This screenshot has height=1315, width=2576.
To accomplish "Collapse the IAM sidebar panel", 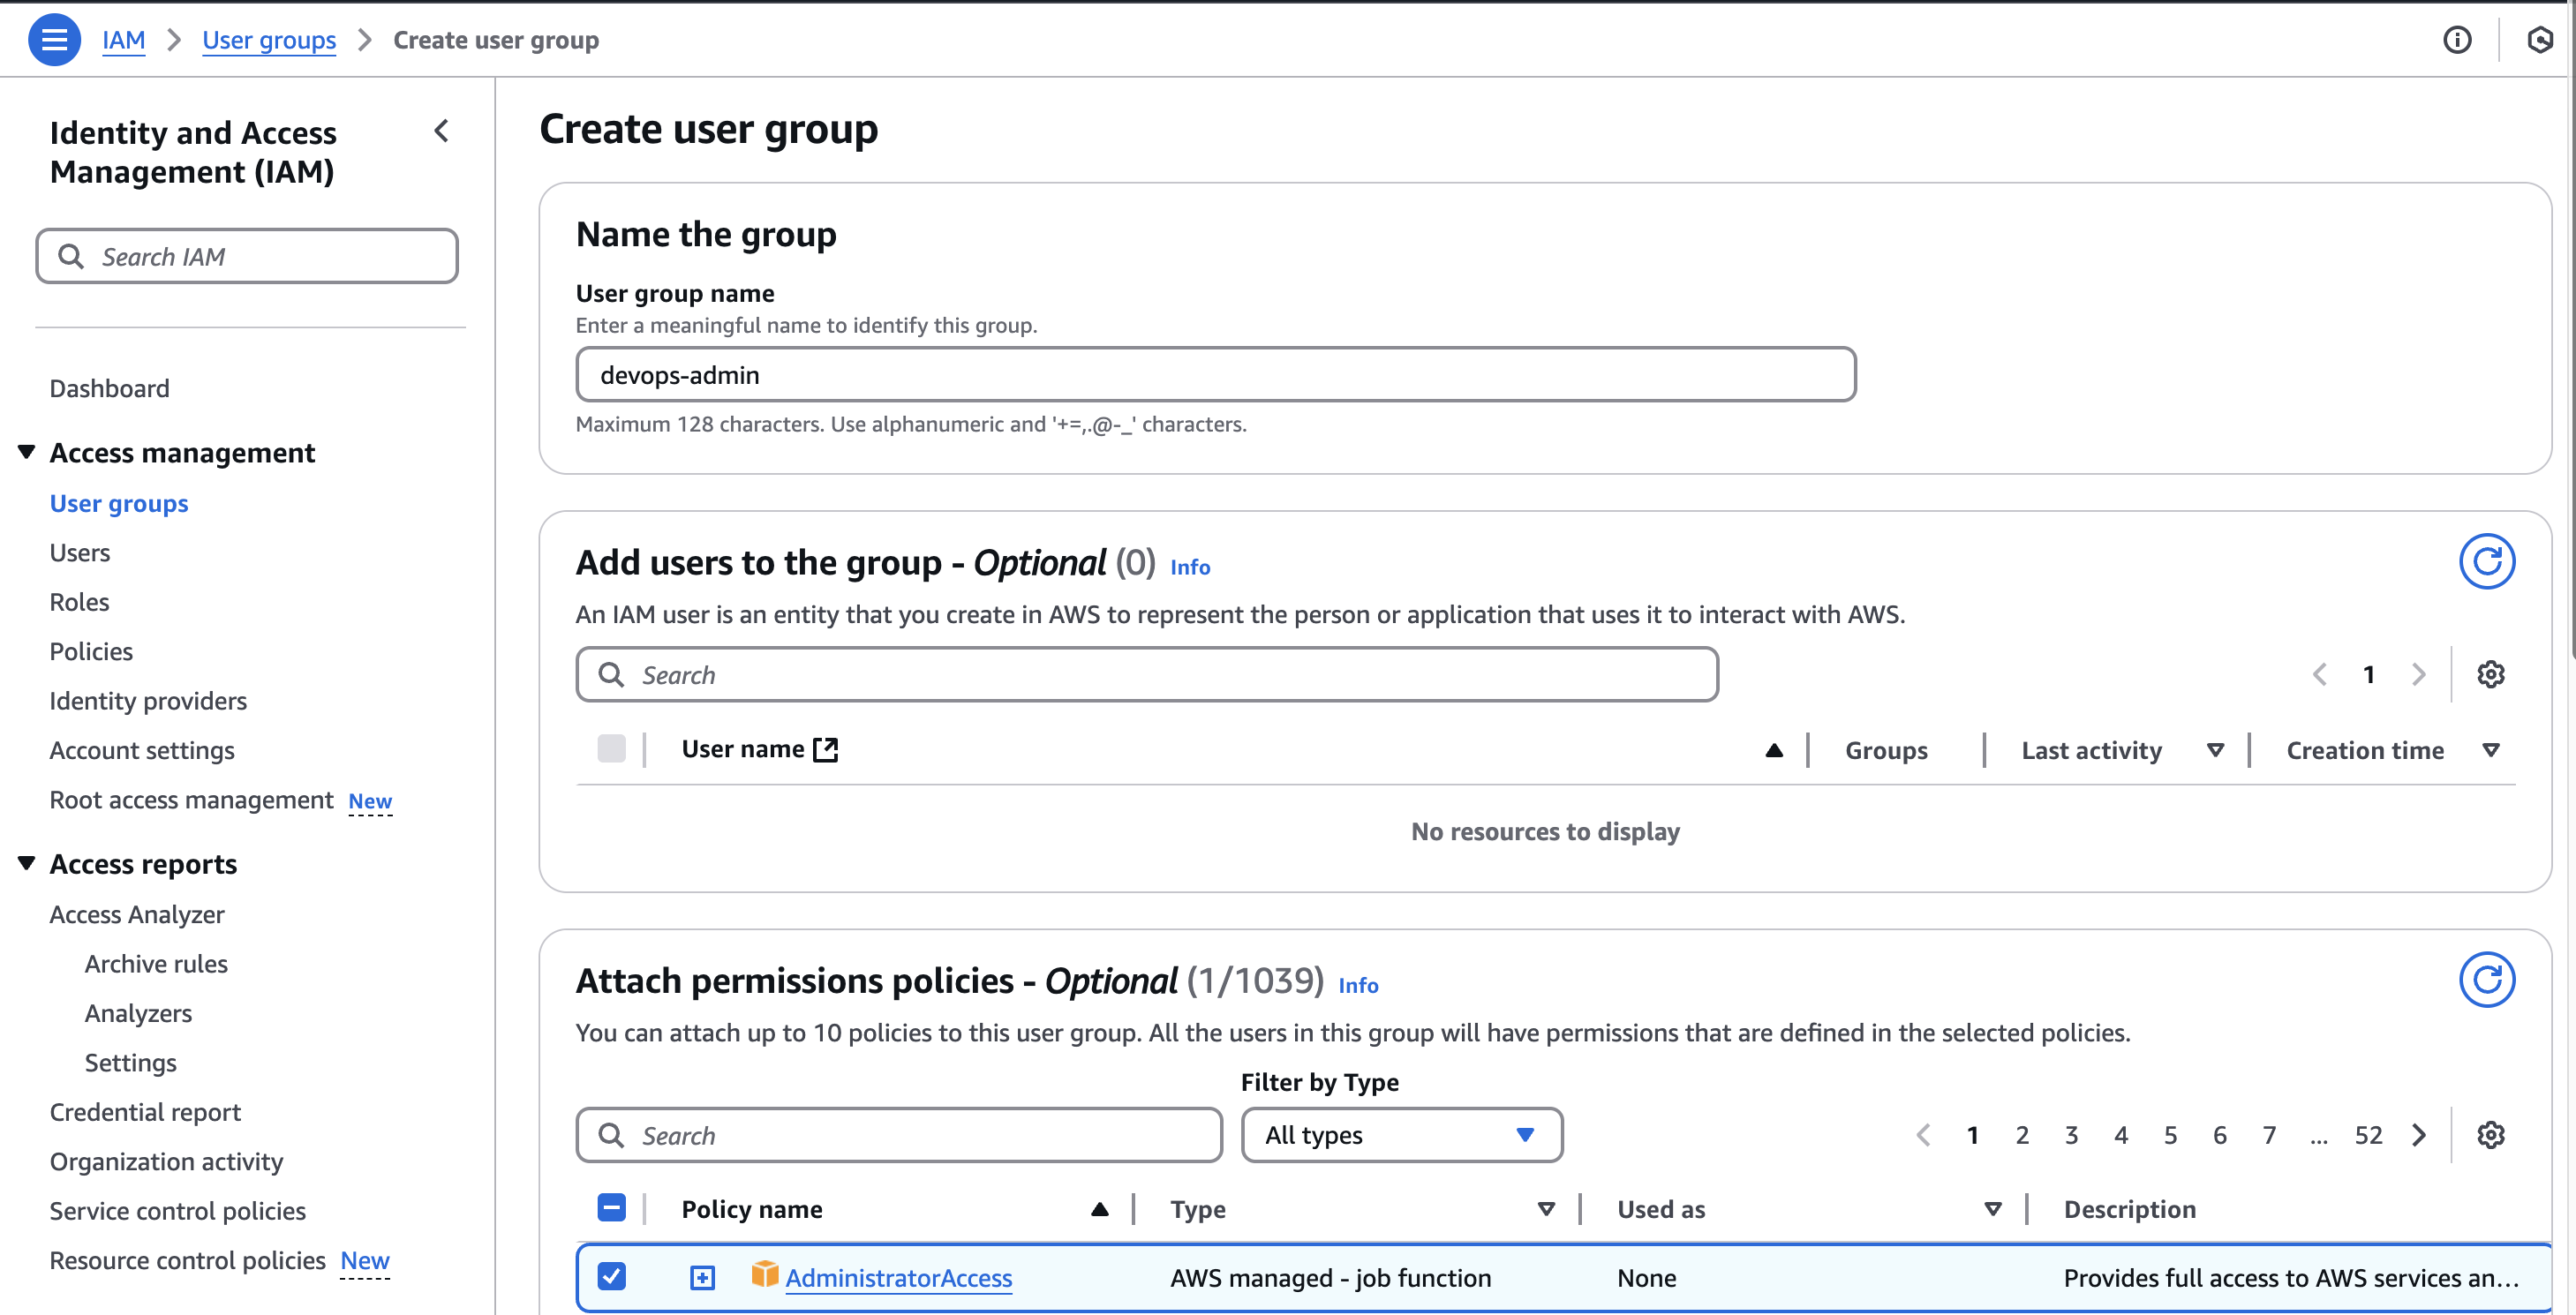I will [442, 131].
